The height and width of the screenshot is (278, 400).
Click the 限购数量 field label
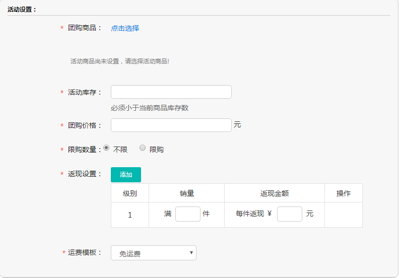point(84,150)
